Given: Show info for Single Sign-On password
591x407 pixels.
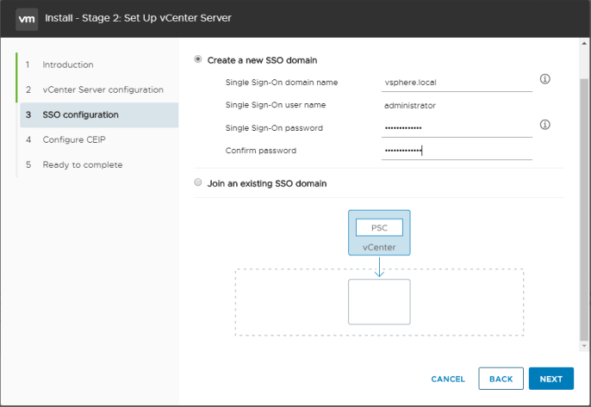Looking at the screenshot, I should (x=545, y=125).
